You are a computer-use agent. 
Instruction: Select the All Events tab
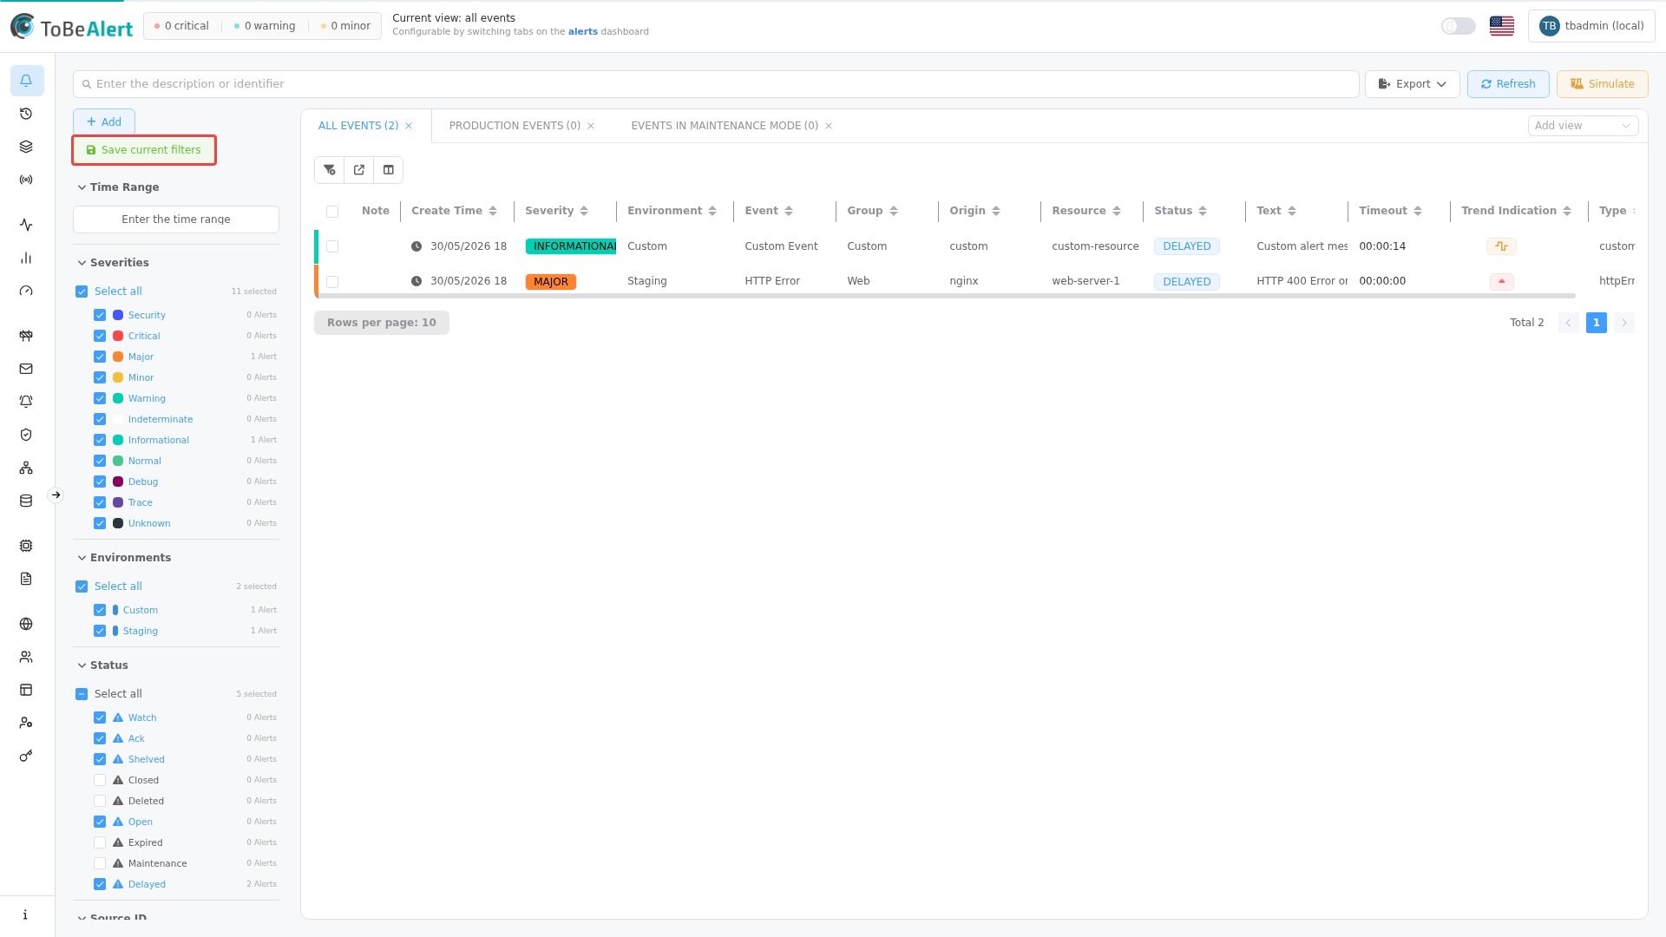tap(358, 126)
